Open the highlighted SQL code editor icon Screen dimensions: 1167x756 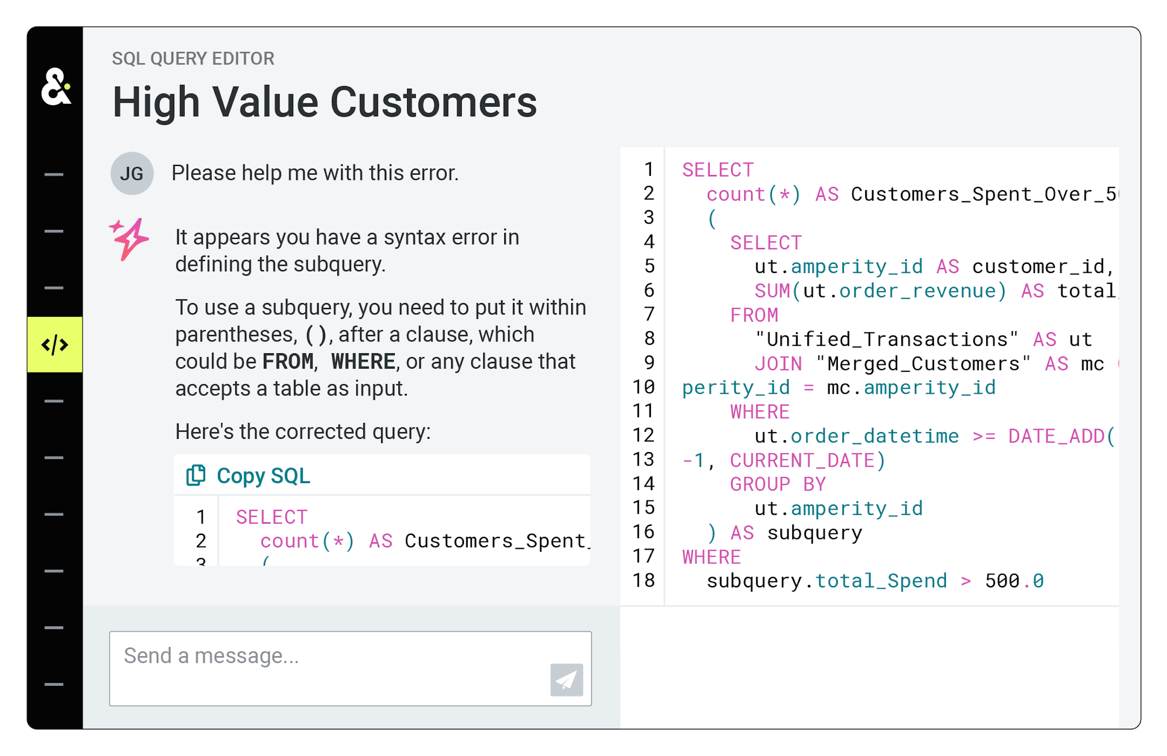point(54,345)
